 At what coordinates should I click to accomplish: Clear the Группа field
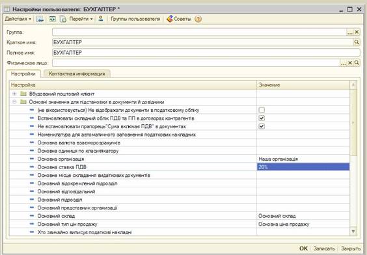[x=357, y=32]
